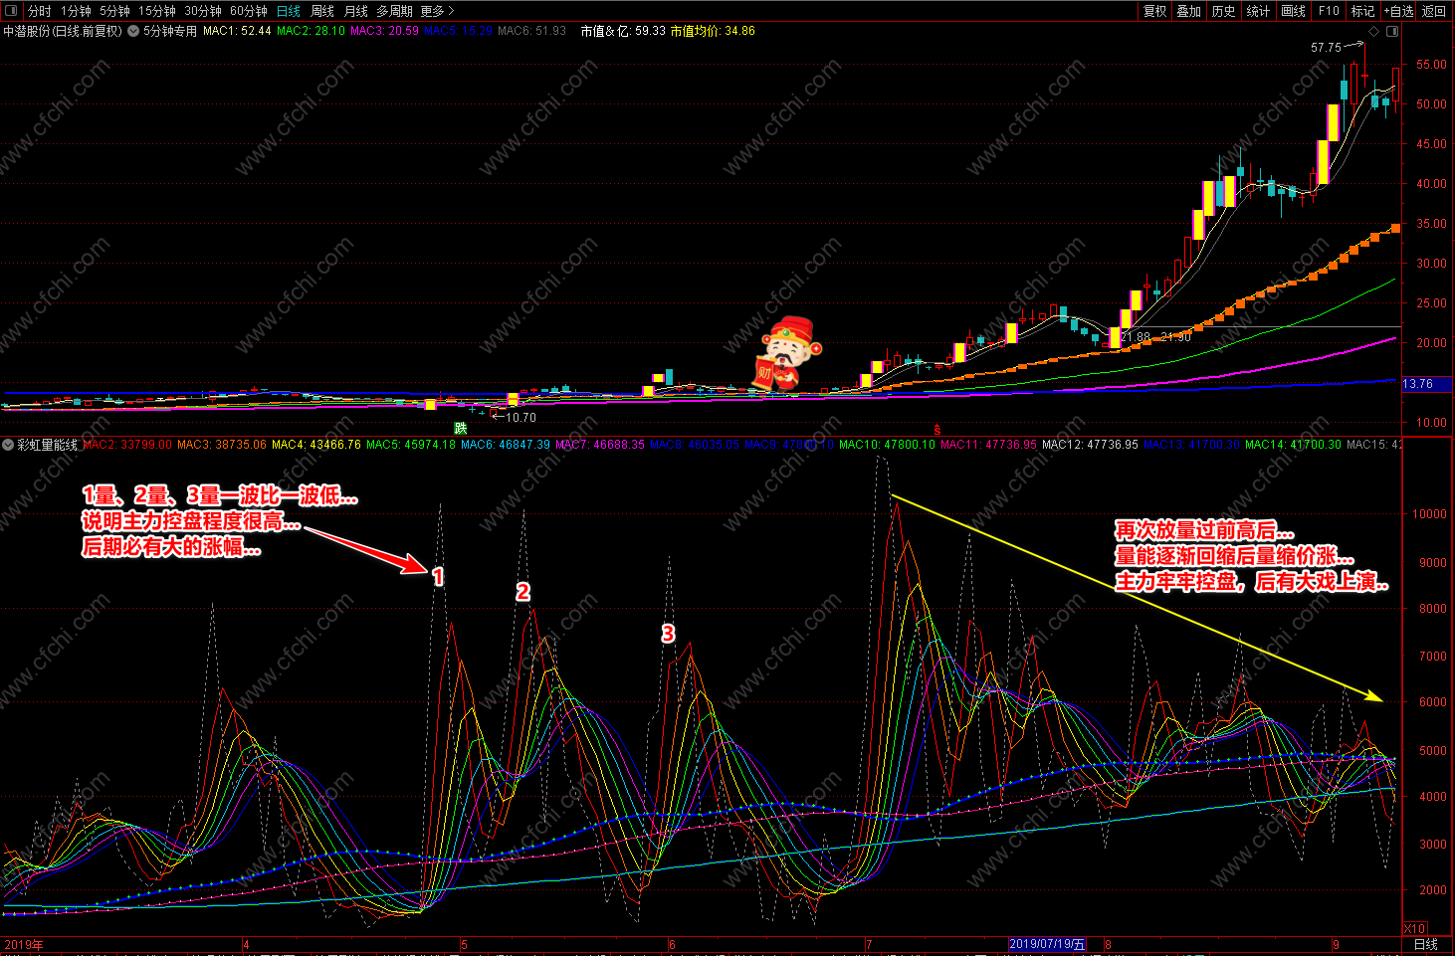The width and height of the screenshot is (1455, 956).
Task: Click the 市值均价: 34.86 label
Action: tap(713, 31)
